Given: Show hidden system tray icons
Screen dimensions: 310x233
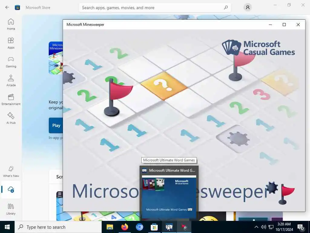Looking at the screenshot, I should 256,227.
